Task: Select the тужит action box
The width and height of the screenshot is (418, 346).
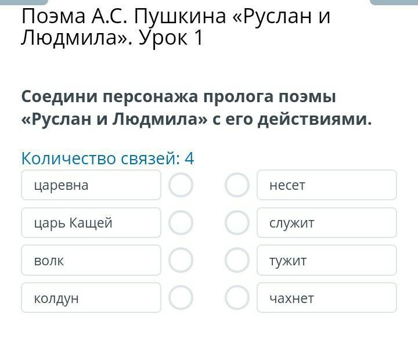Action: (327, 260)
